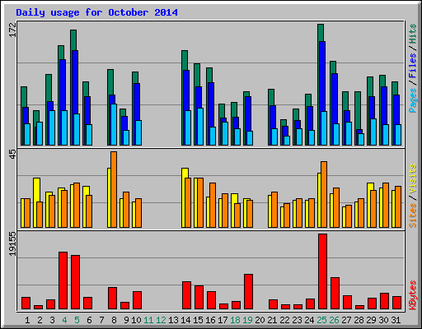Click the "Files" legend label

pos(412,66)
